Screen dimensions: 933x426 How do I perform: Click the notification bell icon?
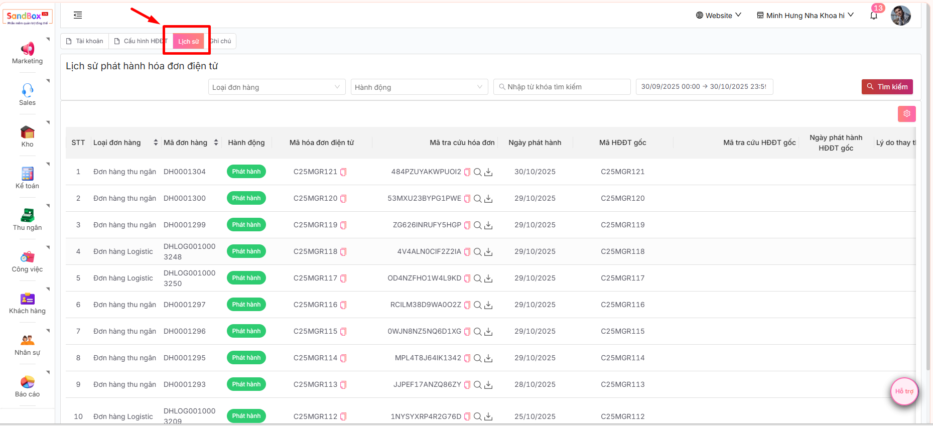pos(874,16)
